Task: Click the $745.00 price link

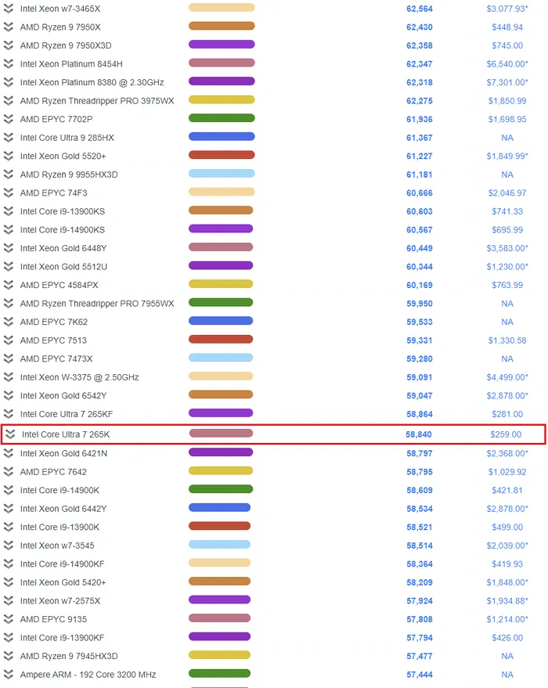Action: coord(507,45)
